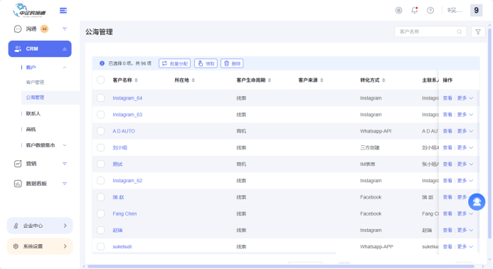The image size is (493, 269).
Task: Click 查看 for the Instagram_62 row
Action: (x=447, y=181)
